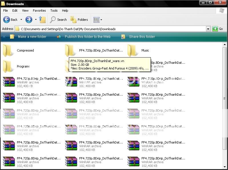228x170 pixels.
Task: Expand the Address bar dropdown
Action: point(208,29)
